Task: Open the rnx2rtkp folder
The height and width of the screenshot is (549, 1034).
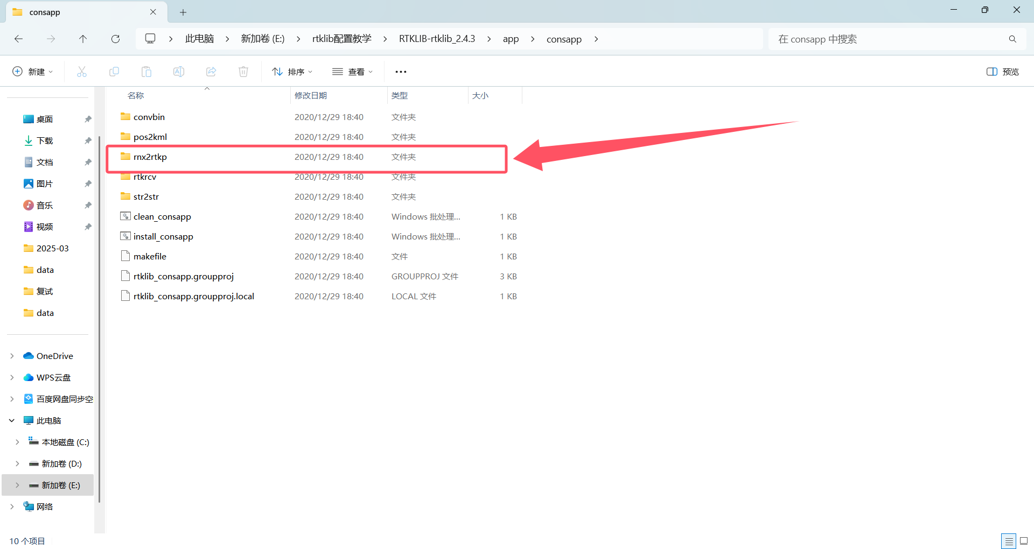Action: [x=150, y=157]
